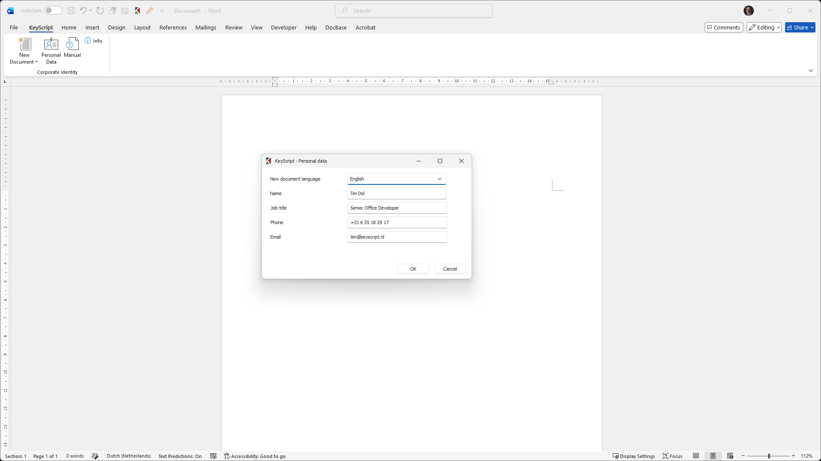This screenshot has width=821, height=461.
Task: Customize Quick Access Toolbar dropdown
Action: pyautogui.click(x=162, y=11)
